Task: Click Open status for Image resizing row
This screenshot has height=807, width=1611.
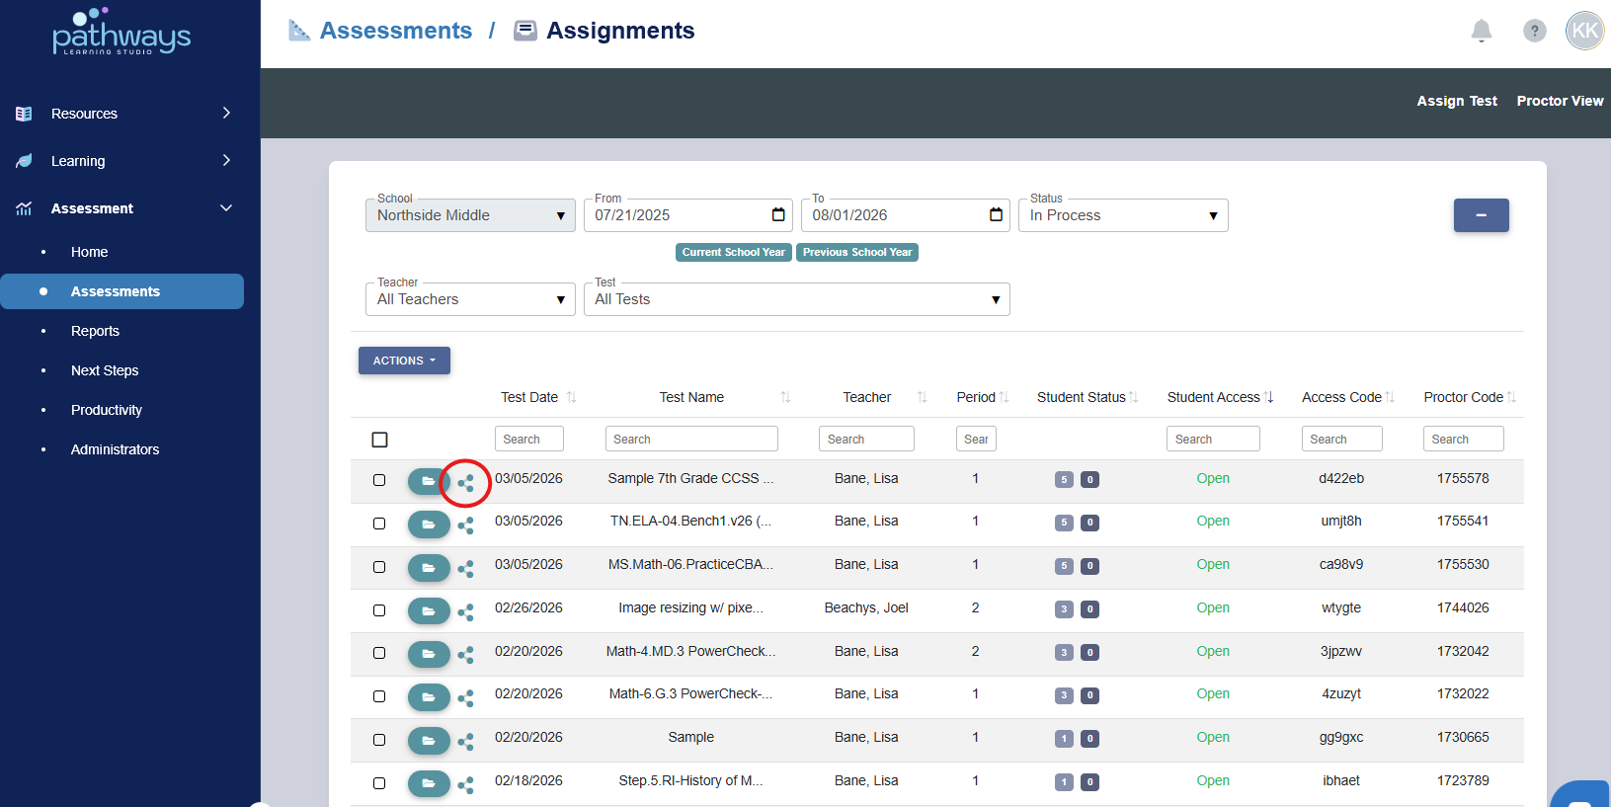Action: [1213, 607]
